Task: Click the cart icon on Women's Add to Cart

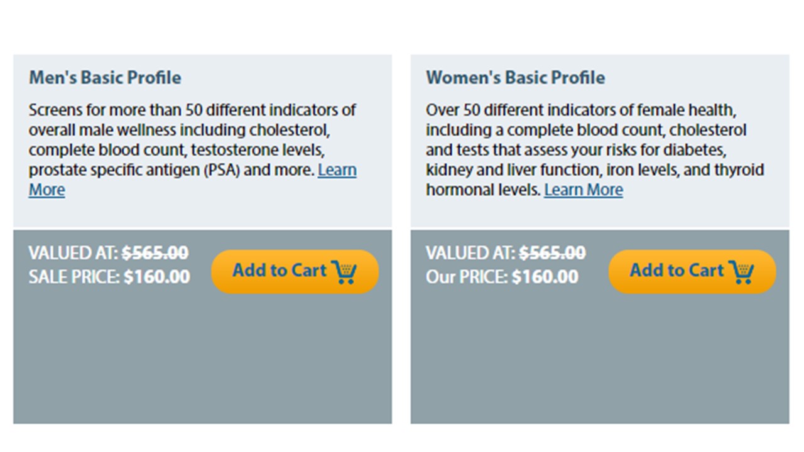Action: click(x=741, y=272)
